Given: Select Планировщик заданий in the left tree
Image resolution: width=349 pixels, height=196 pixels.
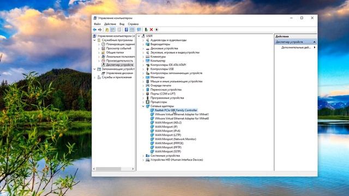Looking at the screenshot, I should click(120, 44).
